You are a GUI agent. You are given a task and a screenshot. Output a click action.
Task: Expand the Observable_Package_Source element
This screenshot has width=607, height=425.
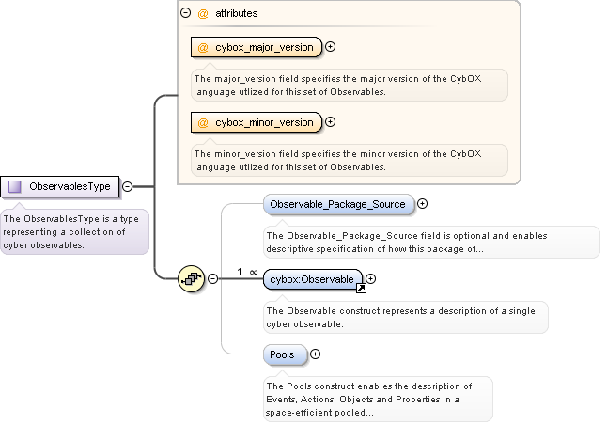(422, 203)
